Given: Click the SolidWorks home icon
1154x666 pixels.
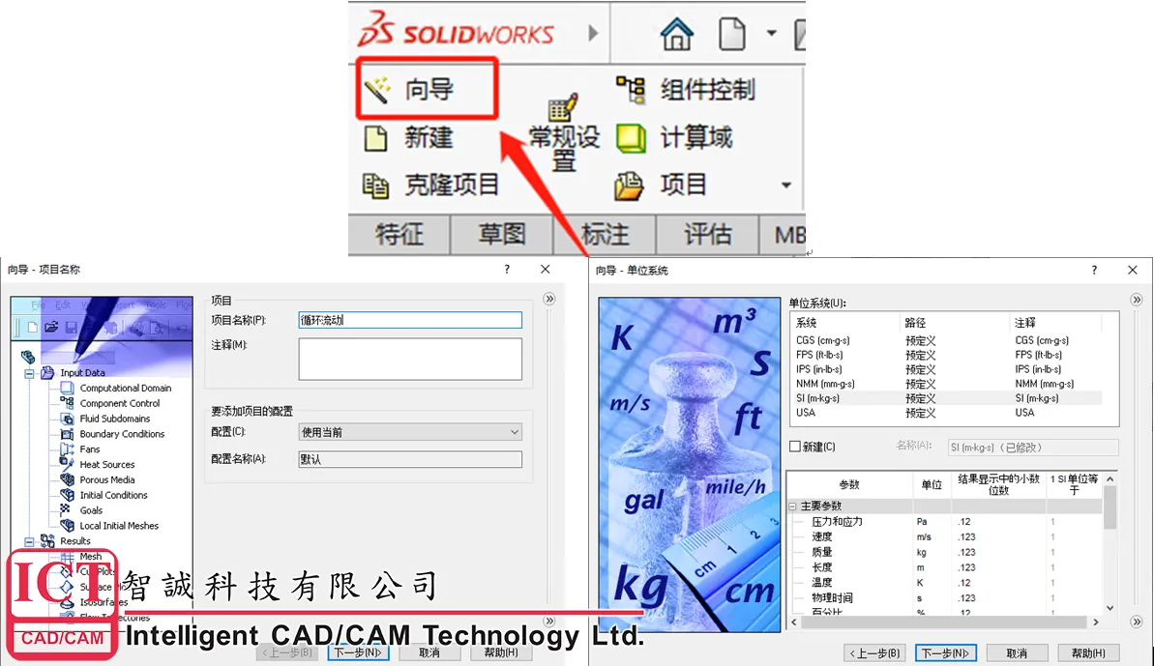Looking at the screenshot, I should point(676,35).
